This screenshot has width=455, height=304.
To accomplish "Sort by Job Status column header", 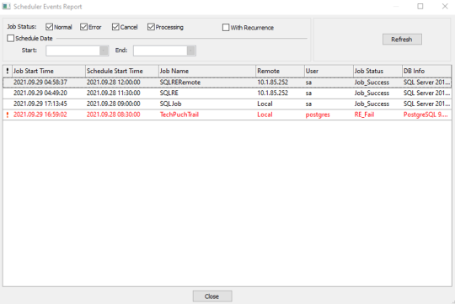I will pos(377,71).
